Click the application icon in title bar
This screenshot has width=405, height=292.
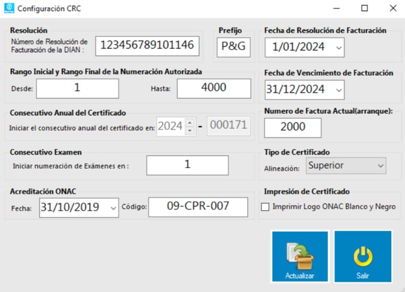pyautogui.click(x=8, y=9)
